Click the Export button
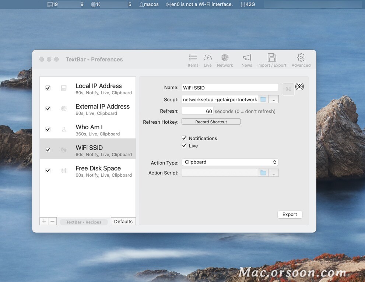This screenshot has height=282, width=365. (289, 214)
